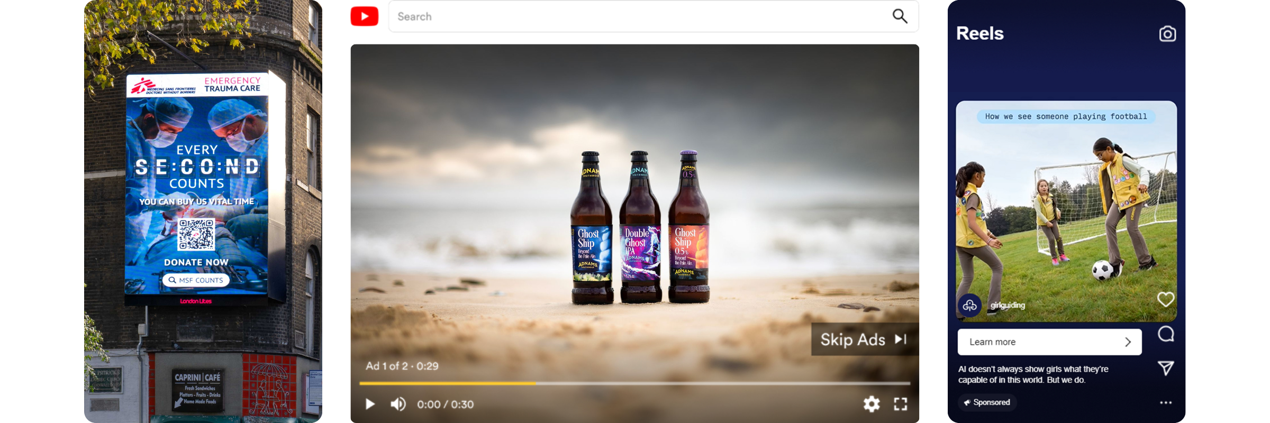Open the Reels camera icon
The height and width of the screenshot is (423, 1270).
[1167, 34]
